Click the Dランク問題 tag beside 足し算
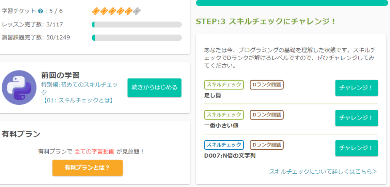390x187 pixels. click(267, 85)
